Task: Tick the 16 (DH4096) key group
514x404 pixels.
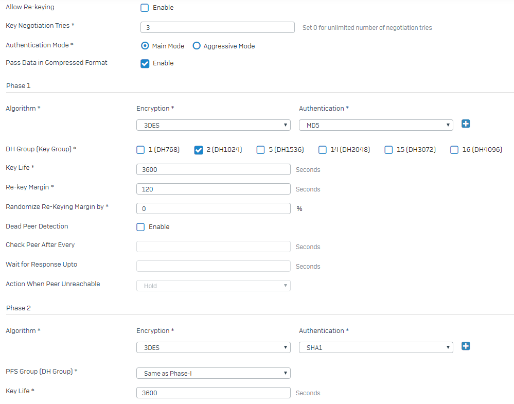Action: tap(454, 150)
